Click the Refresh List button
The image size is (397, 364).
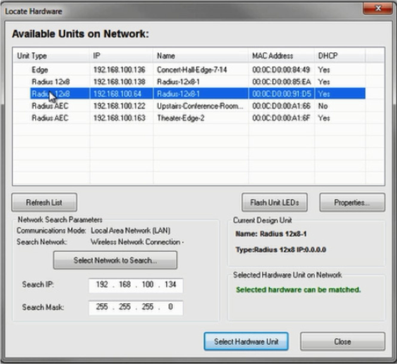click(x=44, y=203)
